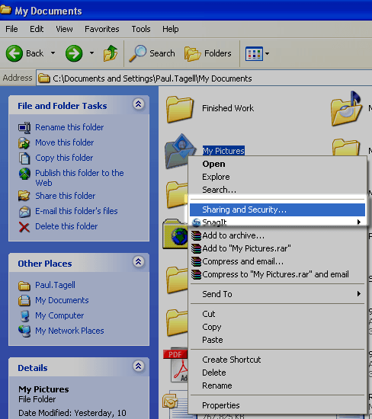Click the Copy this folder icon
This screenshot has width=372, height=419.
click(24, 158)
